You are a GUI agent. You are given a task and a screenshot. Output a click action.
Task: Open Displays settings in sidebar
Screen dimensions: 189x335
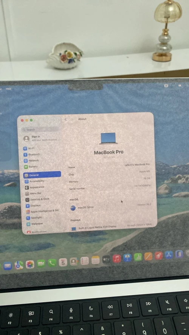pyautogui.click(x=33, y=206)
